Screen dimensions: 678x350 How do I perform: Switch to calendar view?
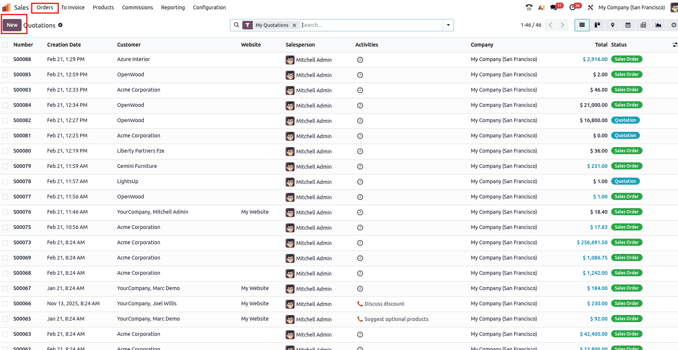628,25
